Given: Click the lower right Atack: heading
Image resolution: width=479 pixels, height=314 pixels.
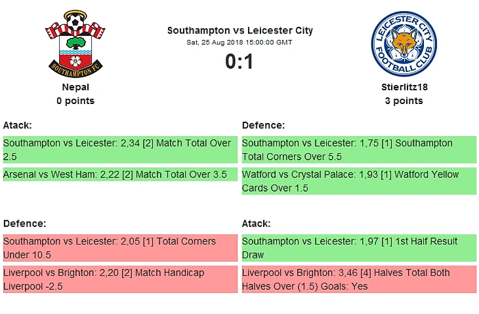Looking at the screenshot, I should [256, 223].
